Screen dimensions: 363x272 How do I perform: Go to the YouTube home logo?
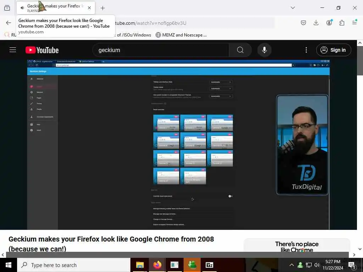[42, 50]
